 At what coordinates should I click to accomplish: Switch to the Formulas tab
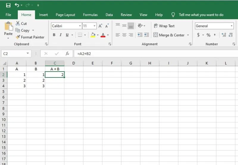(x=90, y=15)
